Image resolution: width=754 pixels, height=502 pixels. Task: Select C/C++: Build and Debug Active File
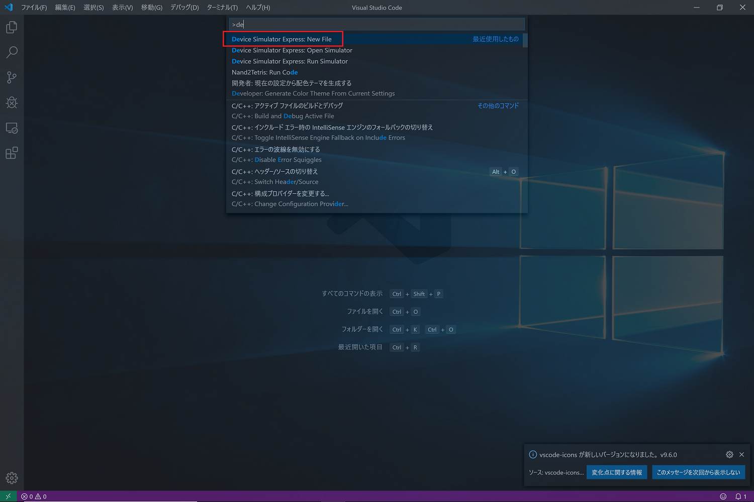pyautogui.click(x=374, y=111)
